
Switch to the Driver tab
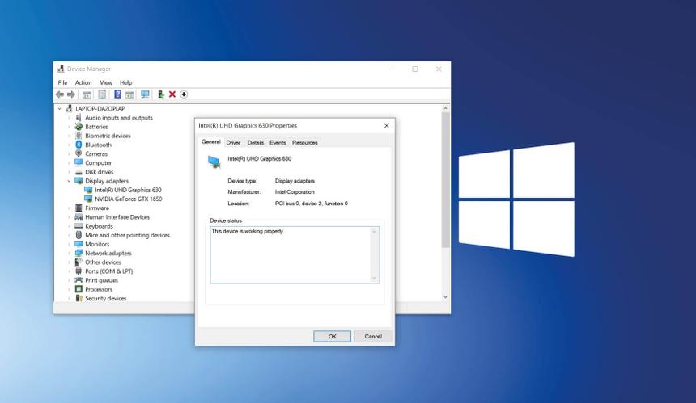pyautogui.click(x=233, y=142)
